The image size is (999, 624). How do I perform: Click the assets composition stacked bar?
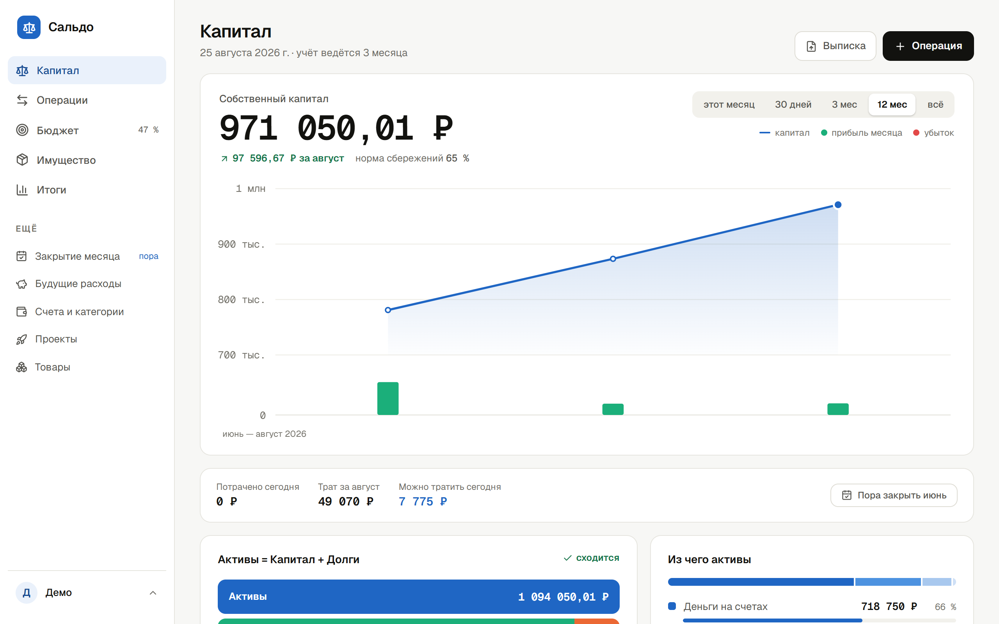[812, 582]
